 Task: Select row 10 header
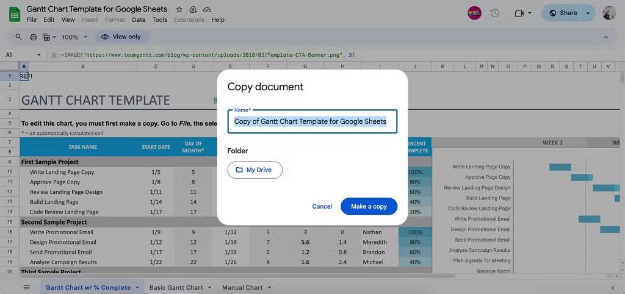point(10,172)
